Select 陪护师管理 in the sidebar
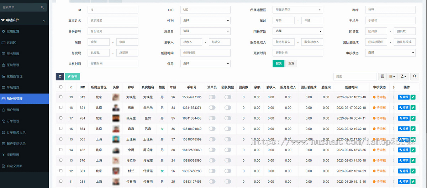 [x=25, y=99]
